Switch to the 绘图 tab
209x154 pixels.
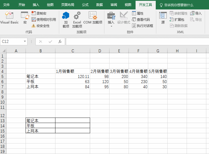50,5
